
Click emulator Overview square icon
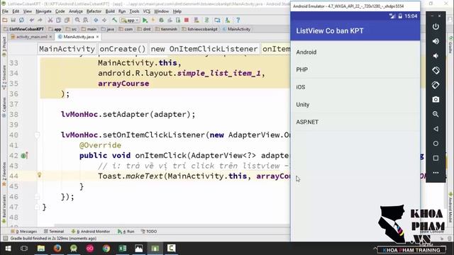pos(436,158)
